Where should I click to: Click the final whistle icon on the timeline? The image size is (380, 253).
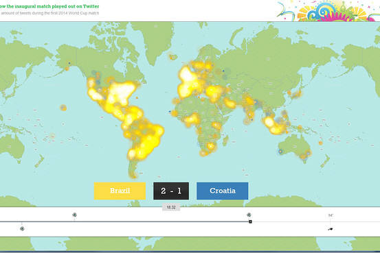click(331, 229)
